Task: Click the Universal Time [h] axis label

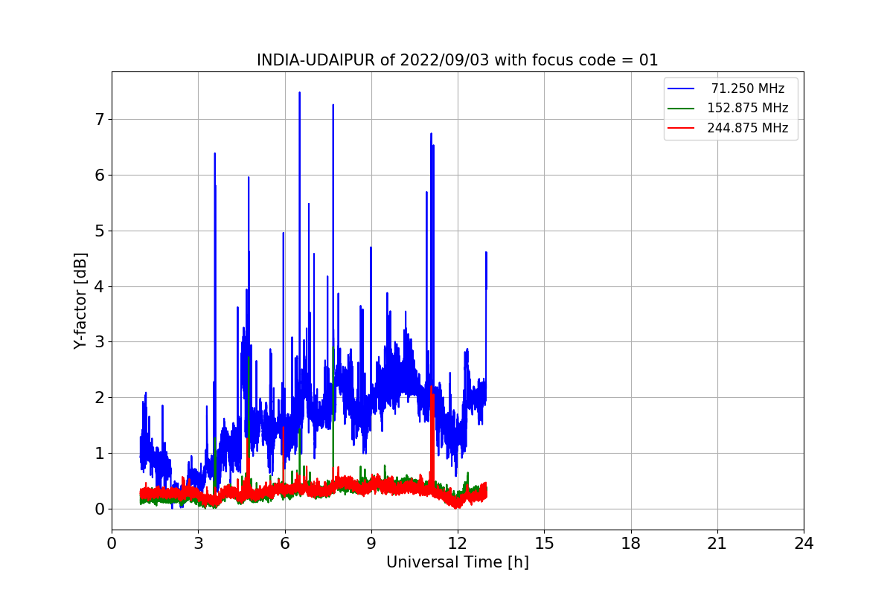Action: 458,562
